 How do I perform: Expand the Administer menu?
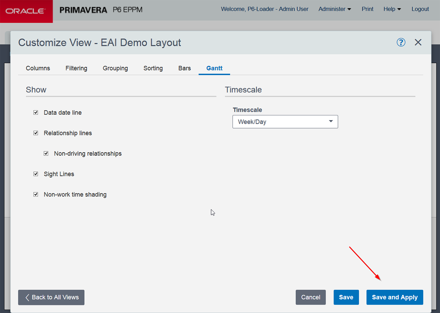(x=335, y=9)
